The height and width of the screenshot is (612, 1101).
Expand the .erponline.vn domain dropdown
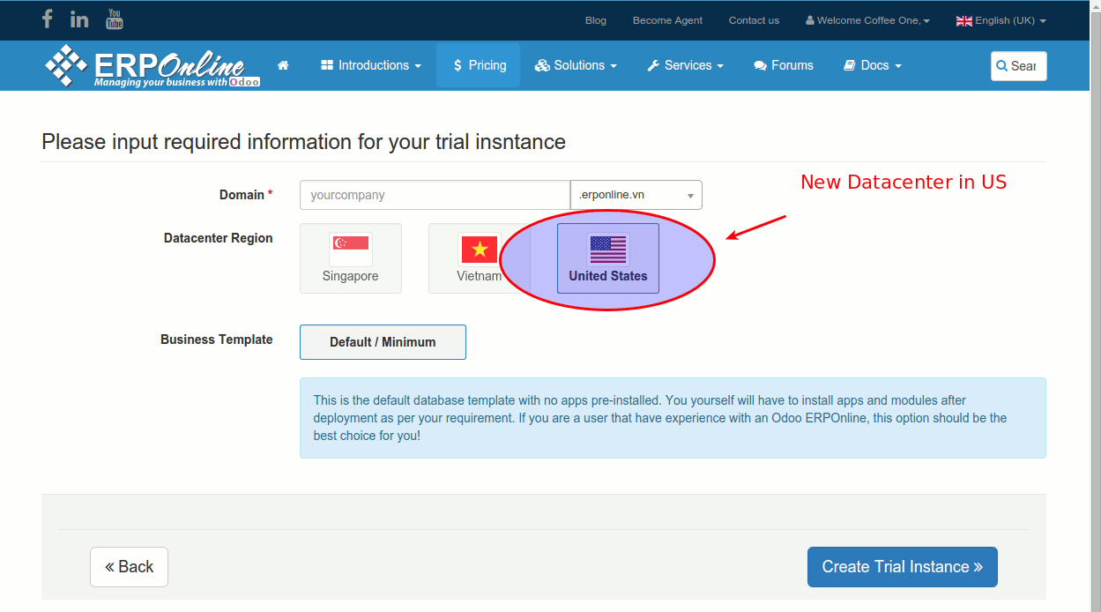(x=636, y=195)
